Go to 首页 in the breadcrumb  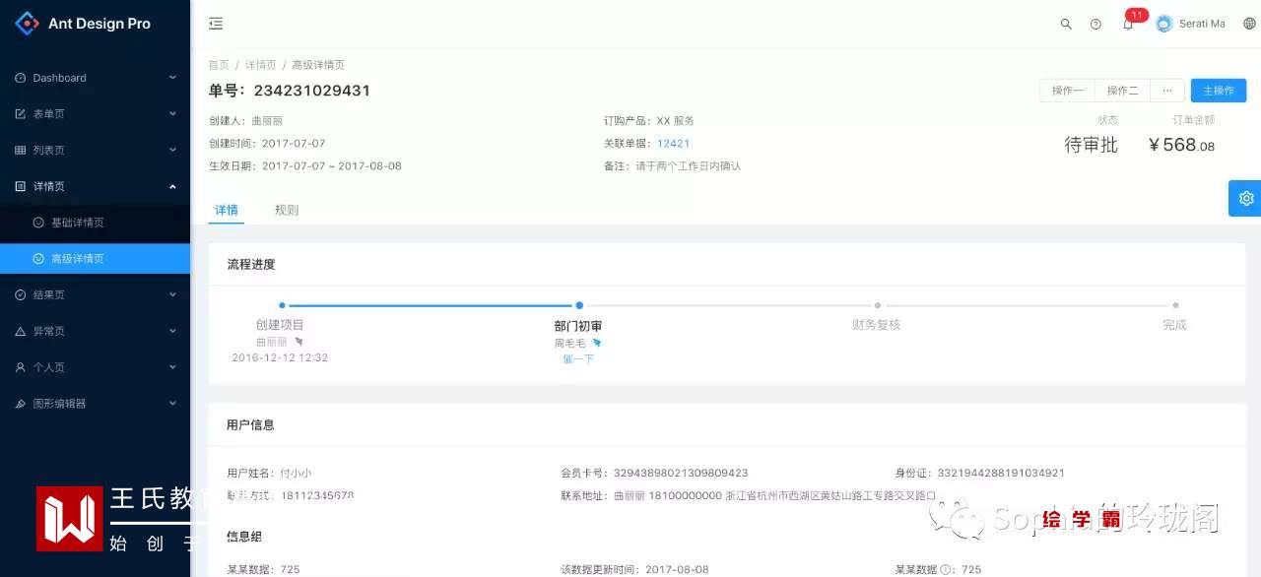click(219, 65)
